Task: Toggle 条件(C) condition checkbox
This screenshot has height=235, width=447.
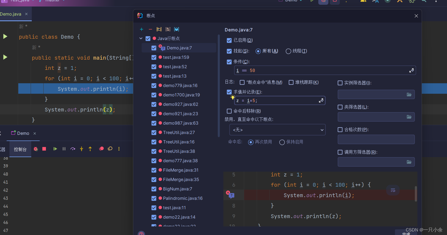Action: (x=229, y=62)
